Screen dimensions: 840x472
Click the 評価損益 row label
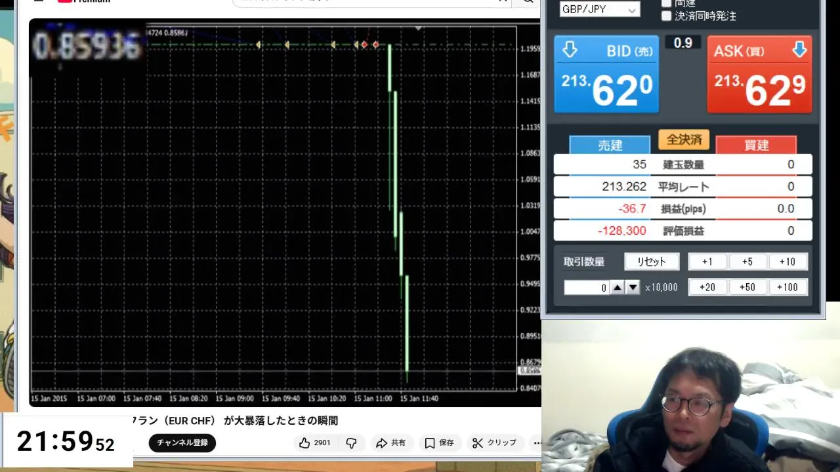(x=683, y=231)
